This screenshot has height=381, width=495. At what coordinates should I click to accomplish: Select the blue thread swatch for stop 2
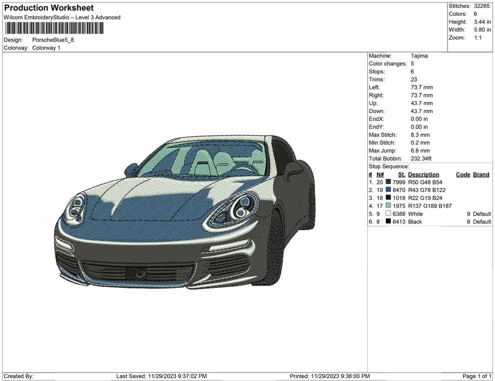(x=387, y=190)
